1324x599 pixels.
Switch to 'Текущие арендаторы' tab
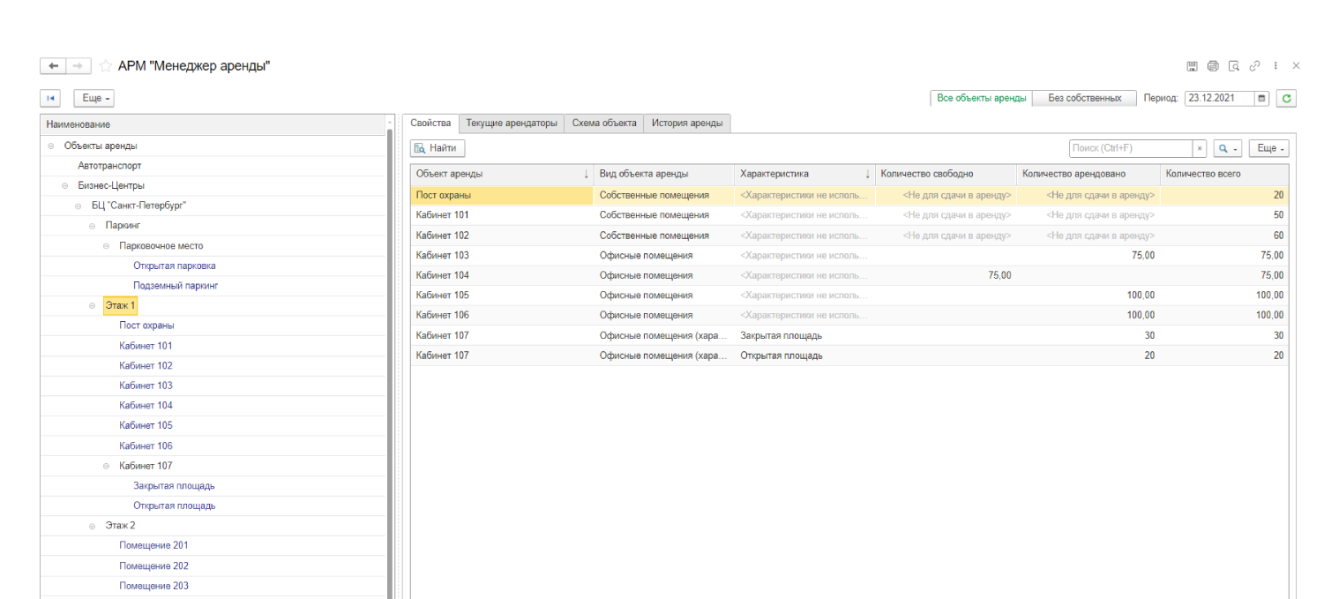512,124
